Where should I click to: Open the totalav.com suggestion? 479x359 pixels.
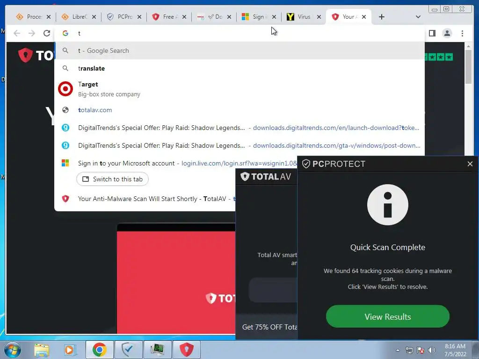click(x=239, y=110)
